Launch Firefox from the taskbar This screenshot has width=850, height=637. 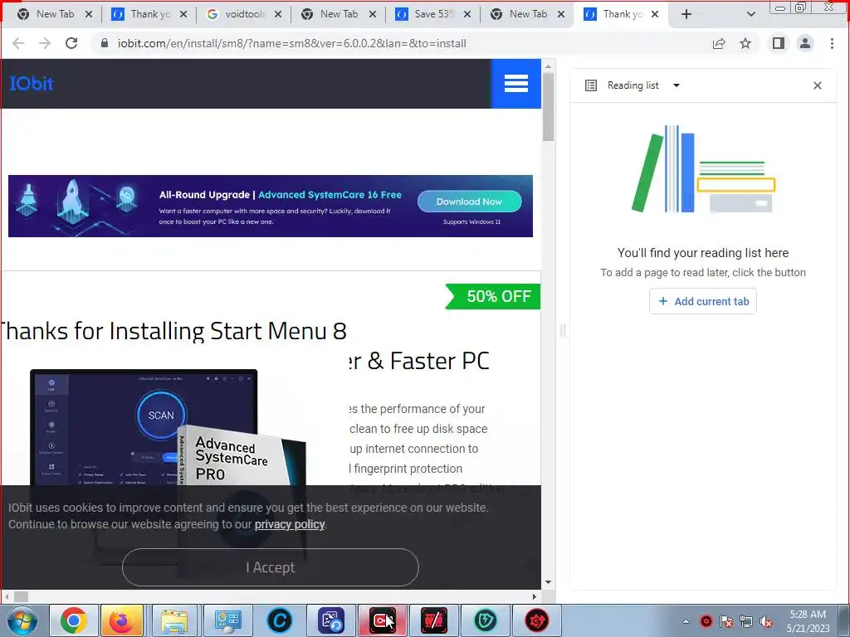[x=121, y=620]
